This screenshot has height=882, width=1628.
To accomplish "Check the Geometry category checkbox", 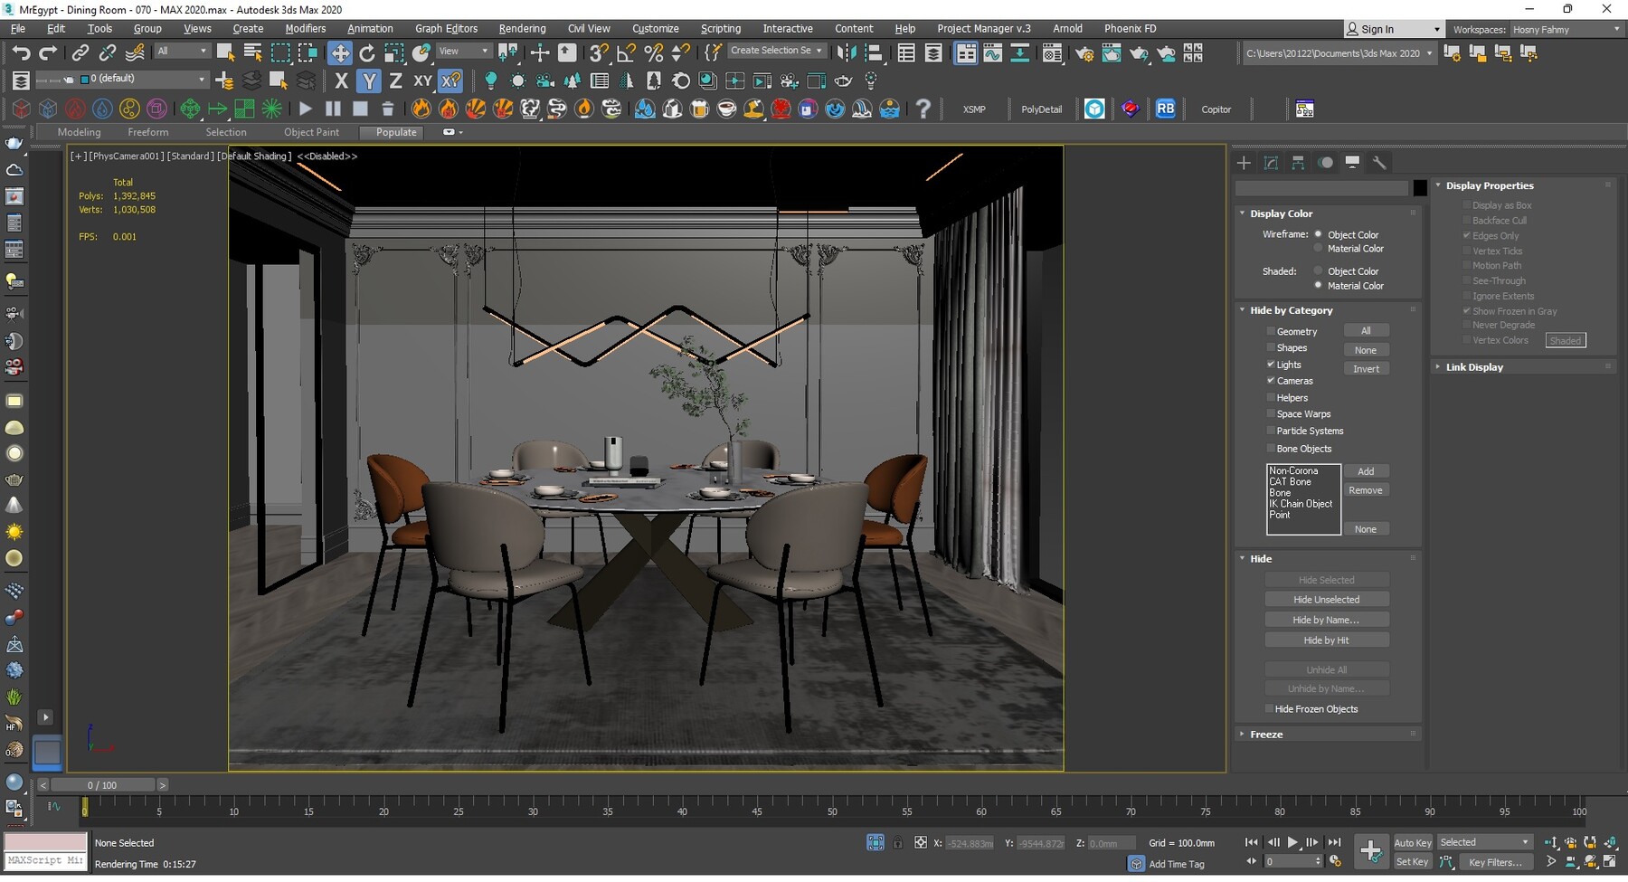I will (1272, 331).
